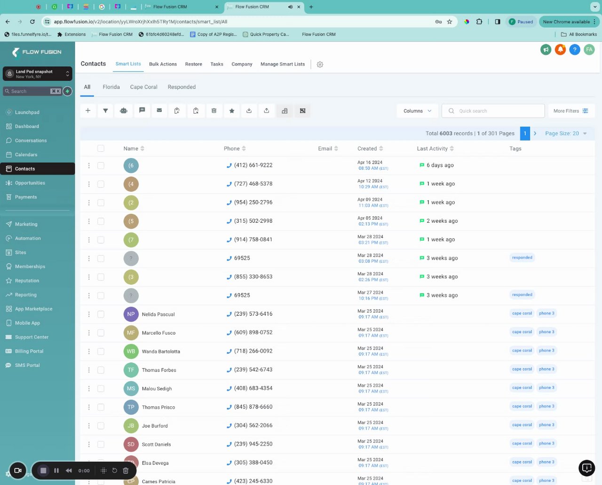Switch to the Florida smart list tab
602x485 pixels.
click(111, 87)
